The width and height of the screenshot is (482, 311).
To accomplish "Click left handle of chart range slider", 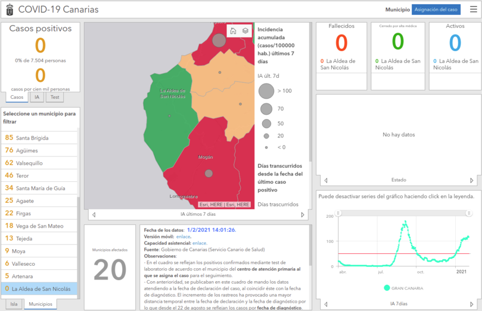I will click(x=338, y=213).
